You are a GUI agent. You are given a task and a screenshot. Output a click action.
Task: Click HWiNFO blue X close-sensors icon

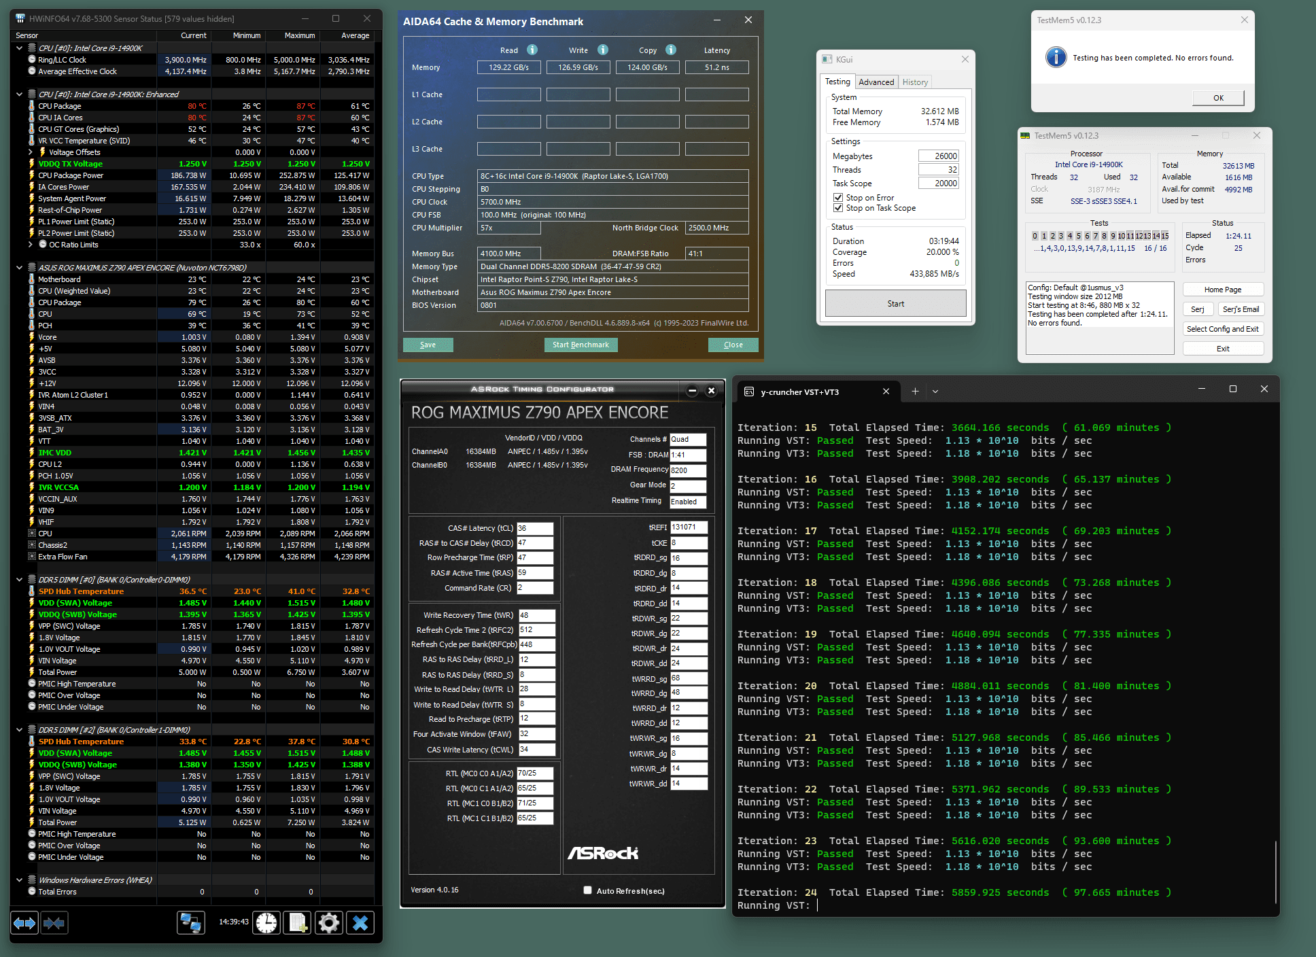(360, 922)
